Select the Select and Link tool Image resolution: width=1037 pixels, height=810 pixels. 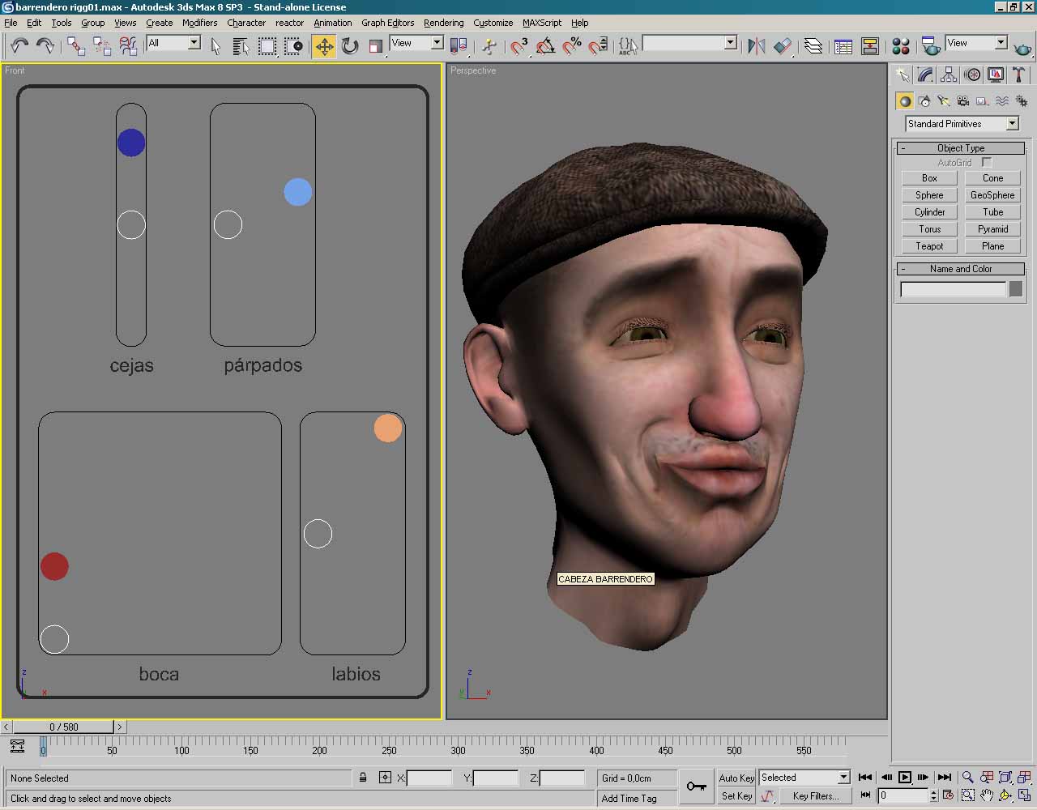click(75, 46)
